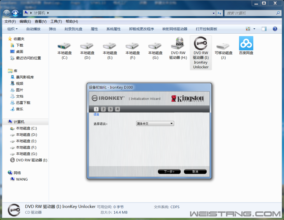Click 打开控制面板 toolbar button
Image resolution: width=284 pixels, height=220 pixels.
206,29
